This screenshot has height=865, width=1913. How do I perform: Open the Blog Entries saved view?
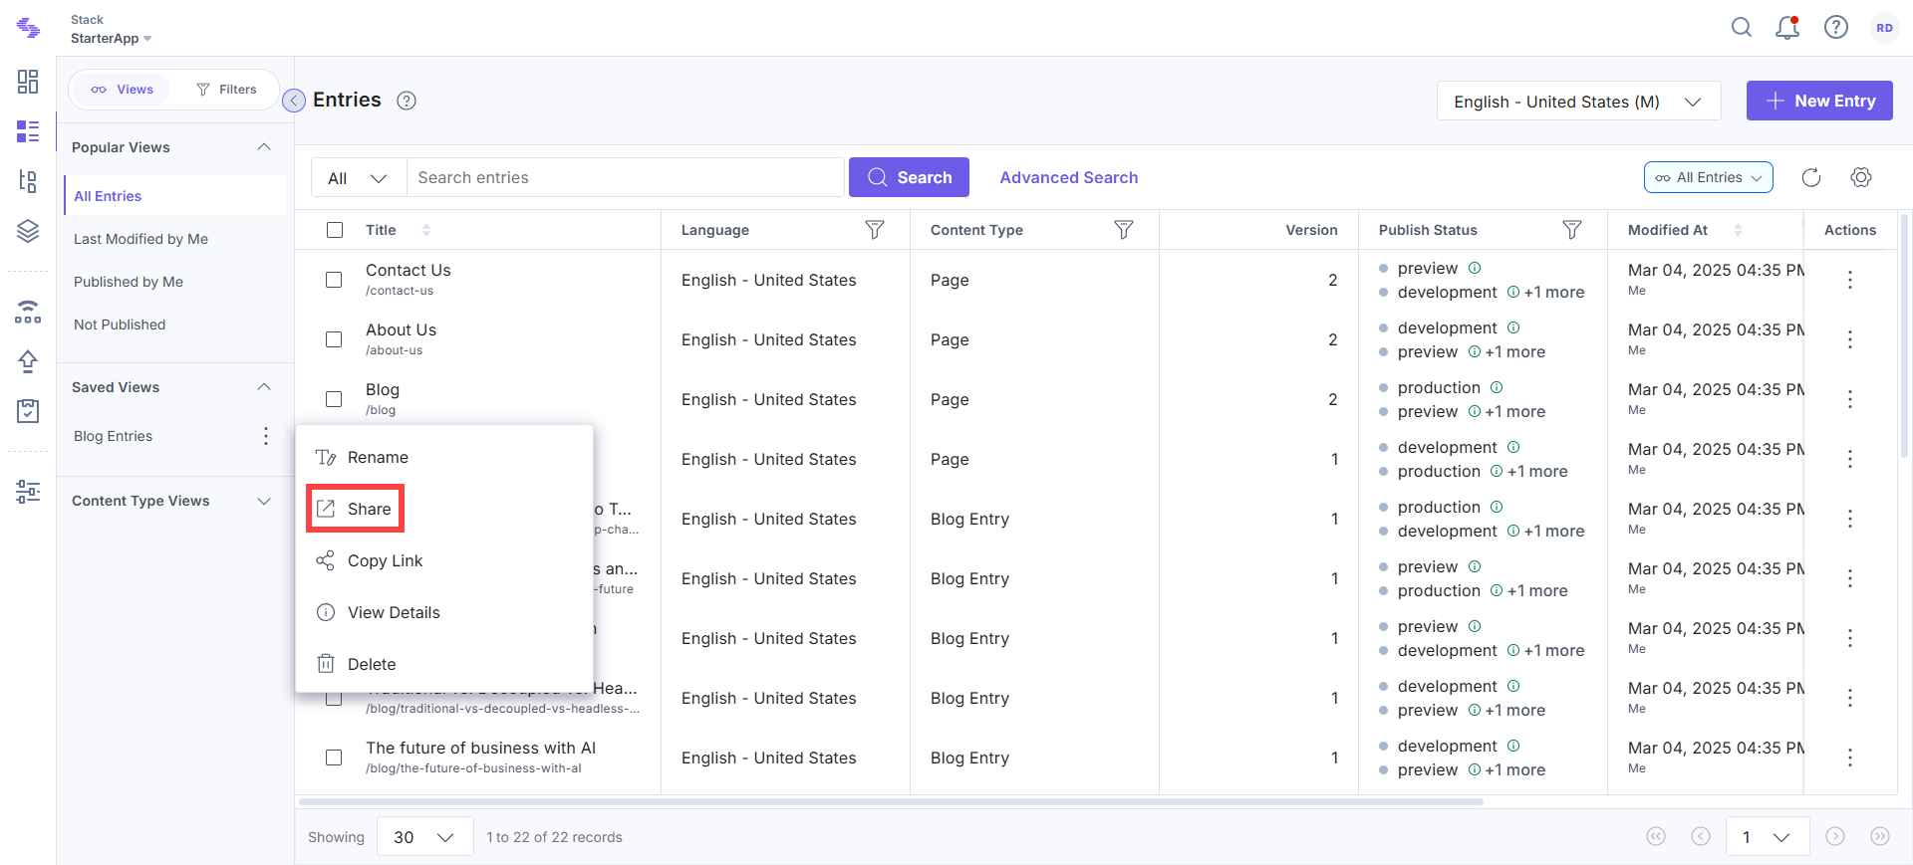click(x=113, y=436)
